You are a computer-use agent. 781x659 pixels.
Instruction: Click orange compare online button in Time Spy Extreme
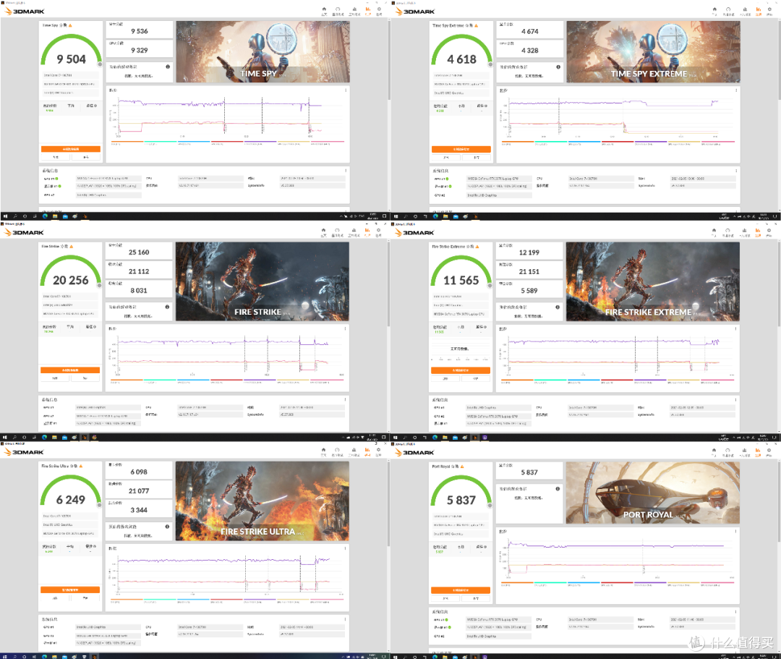(461, 149)
